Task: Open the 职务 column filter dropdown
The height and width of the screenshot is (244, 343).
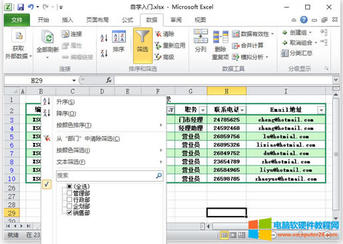Action: coord(202,110)
